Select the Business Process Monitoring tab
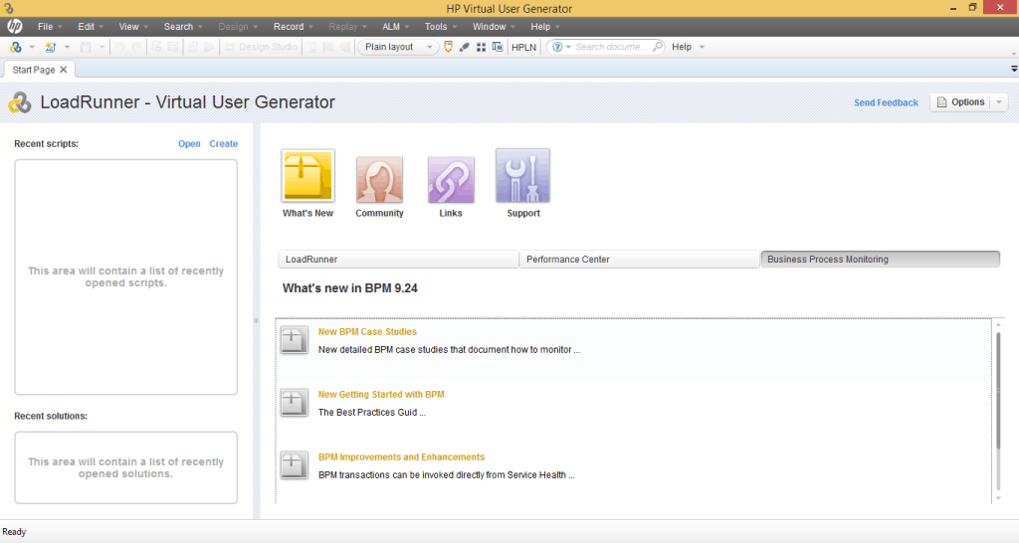 pos(881,260)
